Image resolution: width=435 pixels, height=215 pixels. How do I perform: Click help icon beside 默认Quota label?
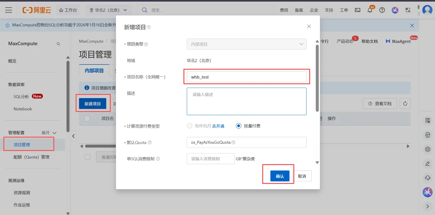tap(150, 143)
